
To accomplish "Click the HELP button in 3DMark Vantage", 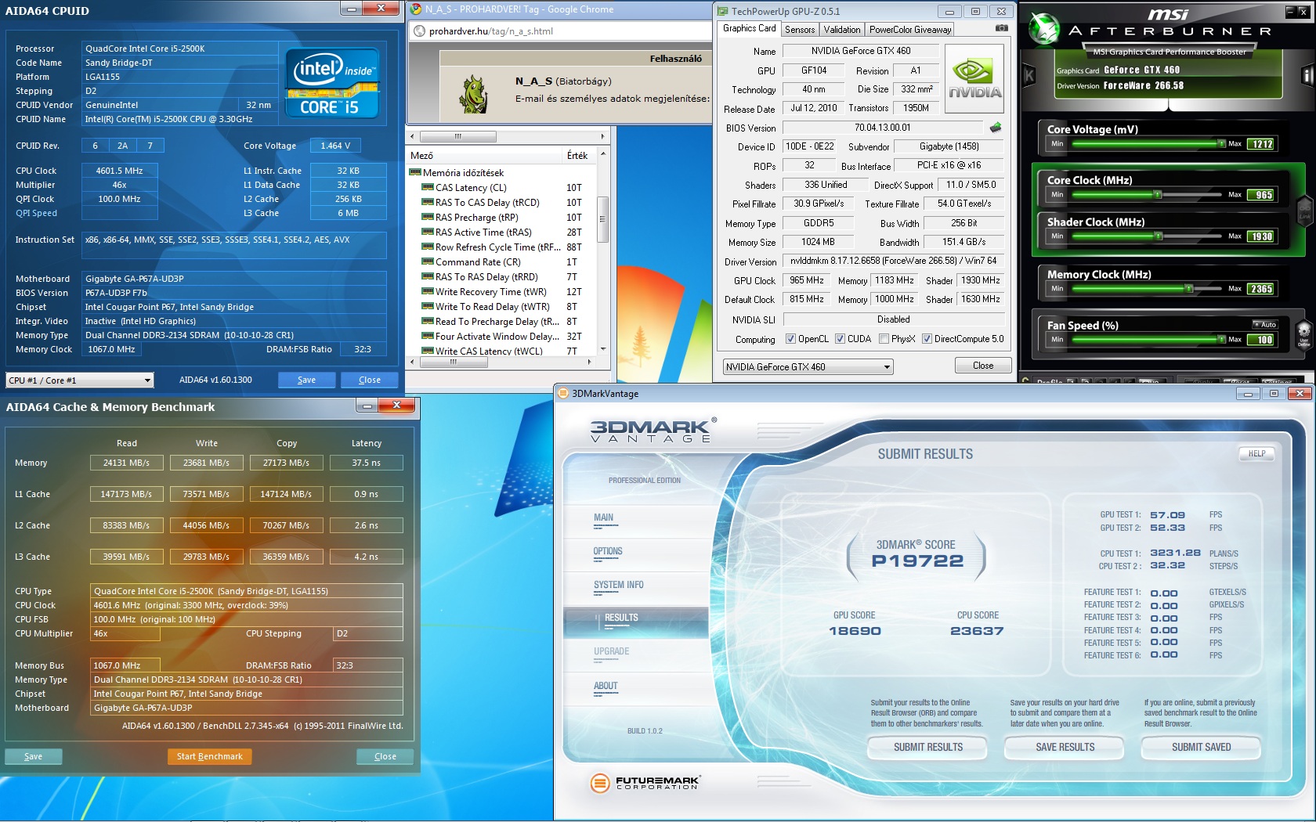I will [x=1256, y=453].
